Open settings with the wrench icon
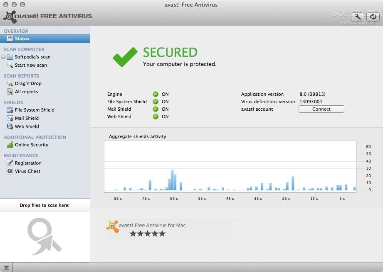383x272 pixels. pos(357,17)
